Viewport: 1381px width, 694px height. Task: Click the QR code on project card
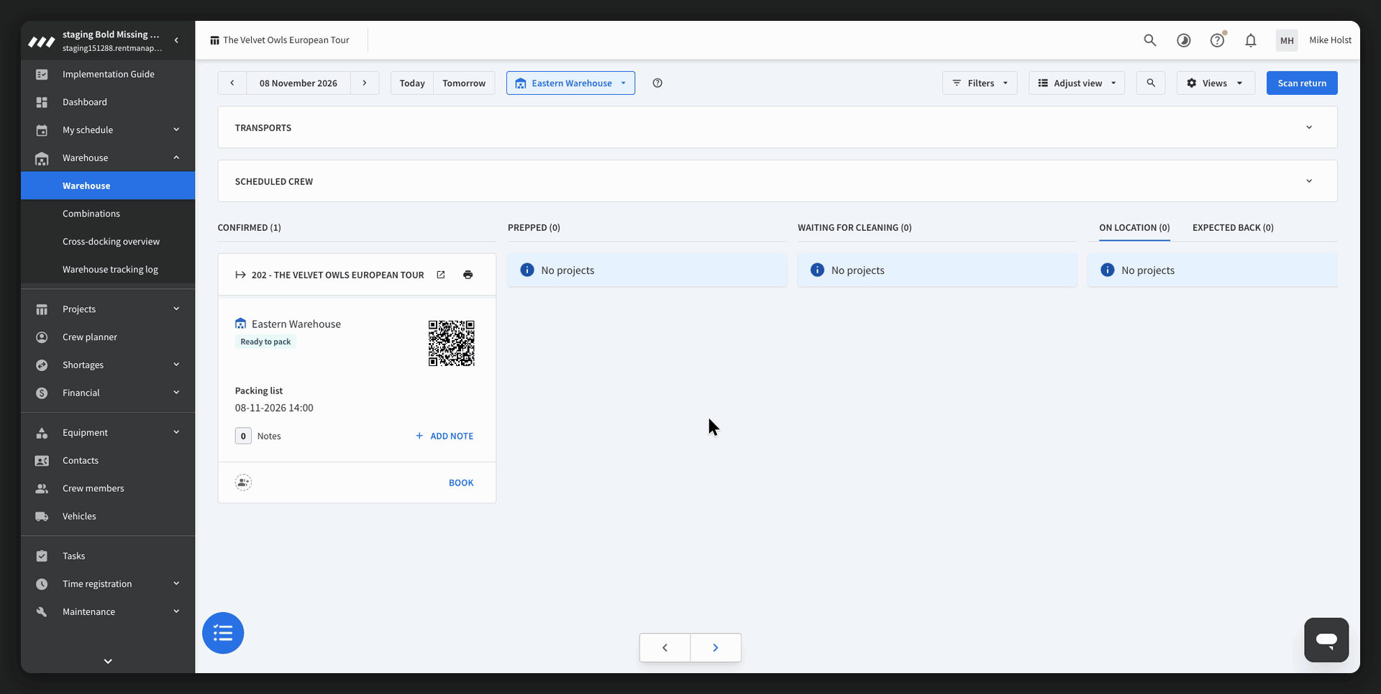(x=452, y=343)
